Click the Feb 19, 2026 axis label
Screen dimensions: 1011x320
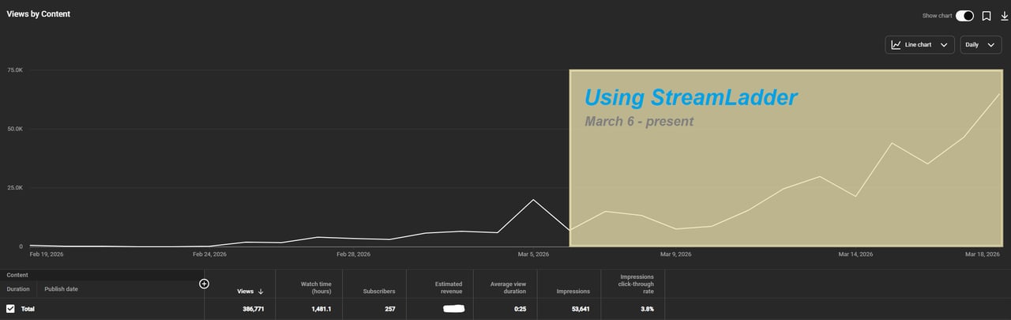47,254
